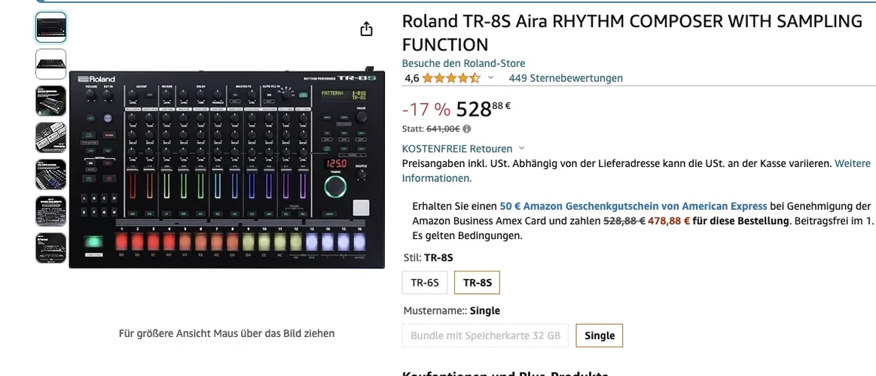This screenshot has height=376, width=876.
Task: Open 50 € Amazon Geschenkgutschein American Express link
Action: point(633,205)
